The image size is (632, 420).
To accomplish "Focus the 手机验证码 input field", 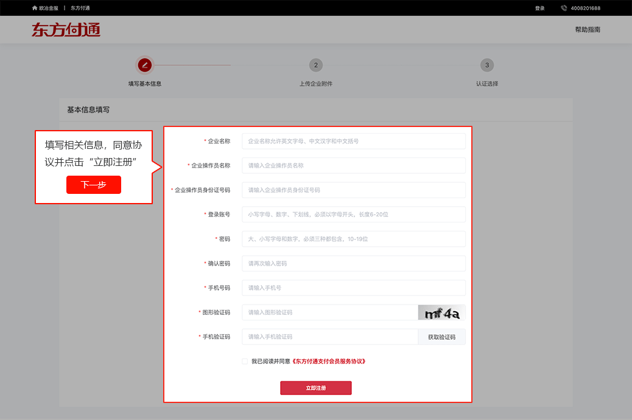I will [330, 337].
